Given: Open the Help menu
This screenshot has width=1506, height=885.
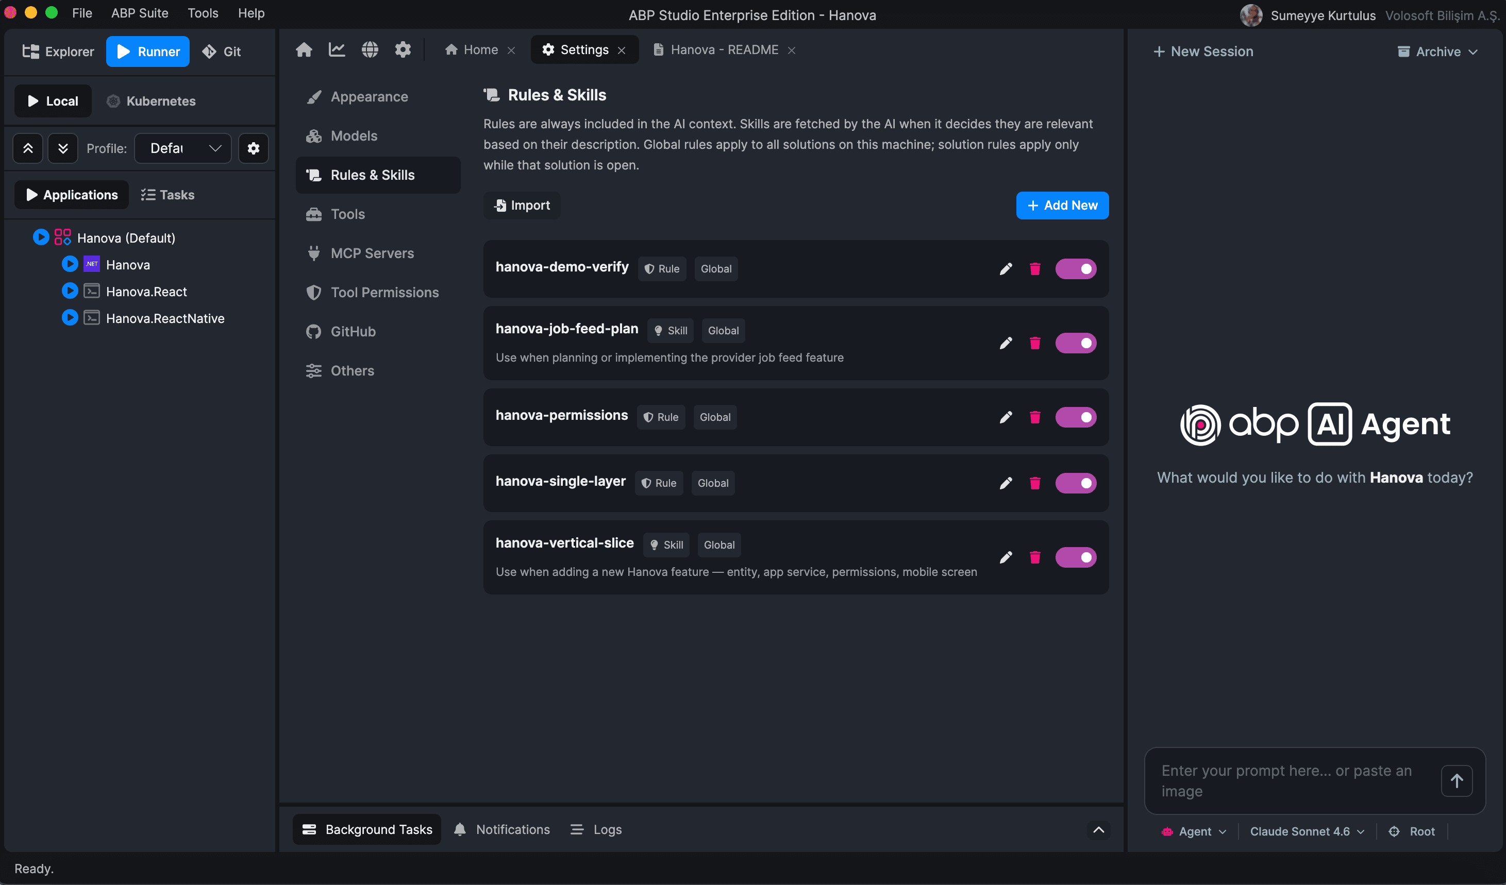Looking at the screenshot, I should tap(251, 13).
